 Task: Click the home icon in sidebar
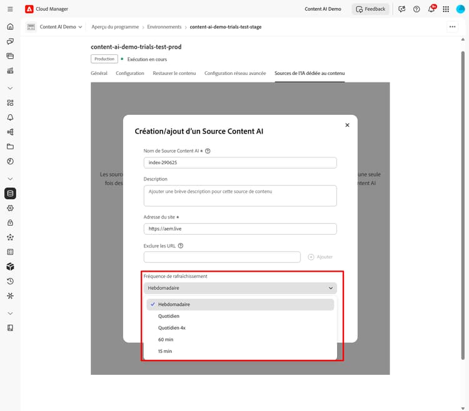pos(10,27)
